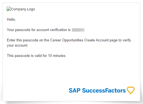Screen dimensions: 143x104
Task: Select the blurred passcode value
Action: click(x=78, y=30)
